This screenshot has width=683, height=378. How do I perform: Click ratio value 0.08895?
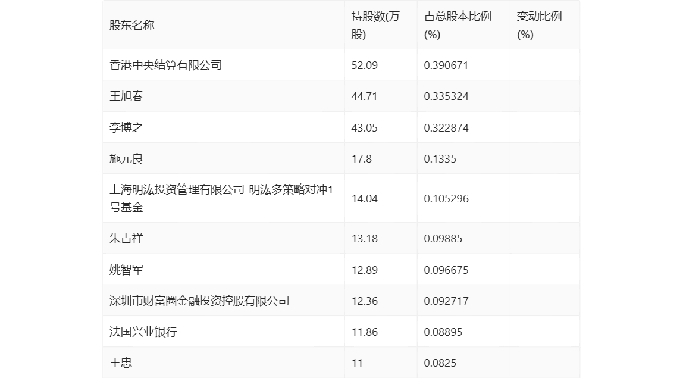443,332
